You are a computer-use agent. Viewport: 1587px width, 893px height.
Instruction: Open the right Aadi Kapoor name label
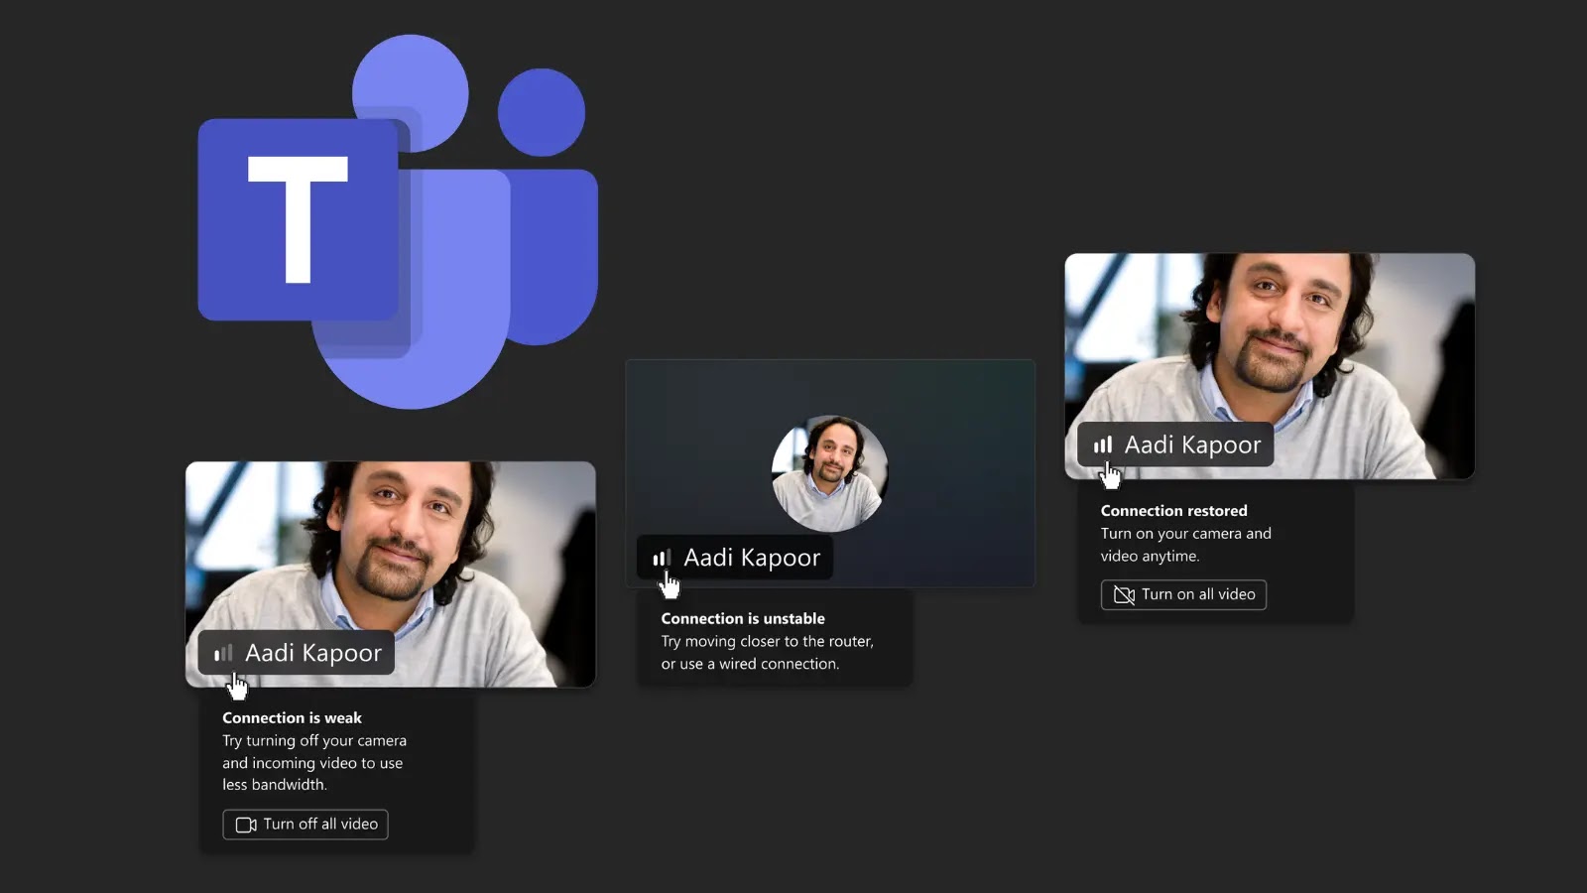point(1173,445)
